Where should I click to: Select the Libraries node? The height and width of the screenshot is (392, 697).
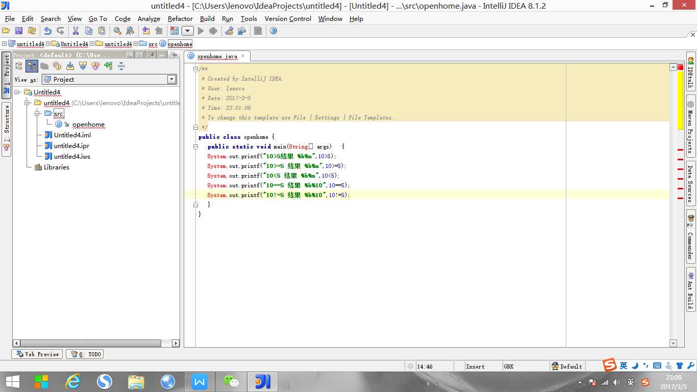coord(56,167)
